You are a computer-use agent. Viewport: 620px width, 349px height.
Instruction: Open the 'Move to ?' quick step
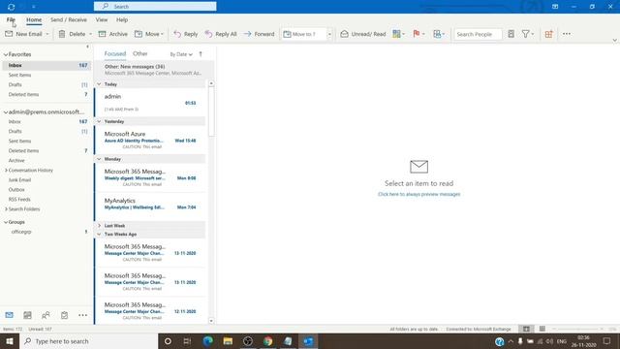click(x=304, y=34)
